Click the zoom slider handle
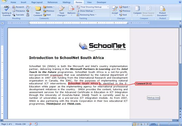Viewport: 182px width, 126px height. 169,124
